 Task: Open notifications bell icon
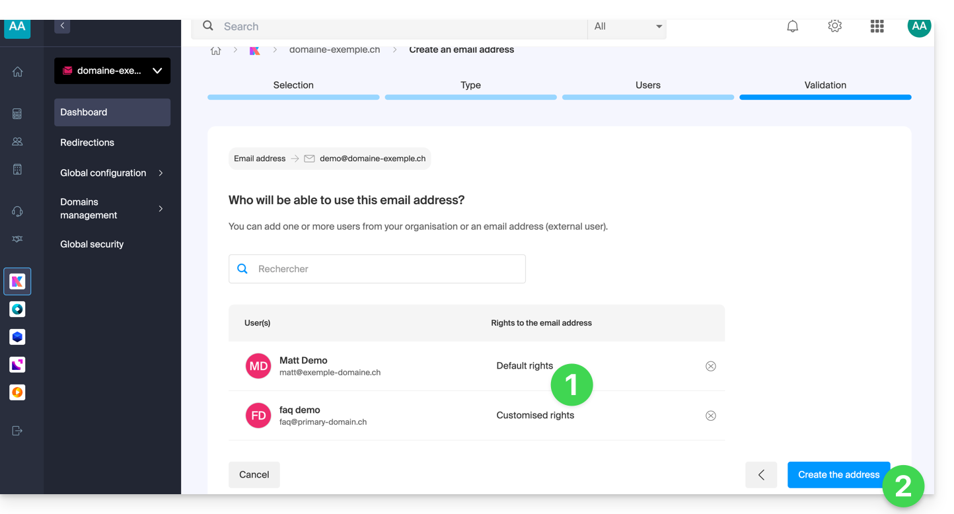pyautogui.click(x=792, y=26)
